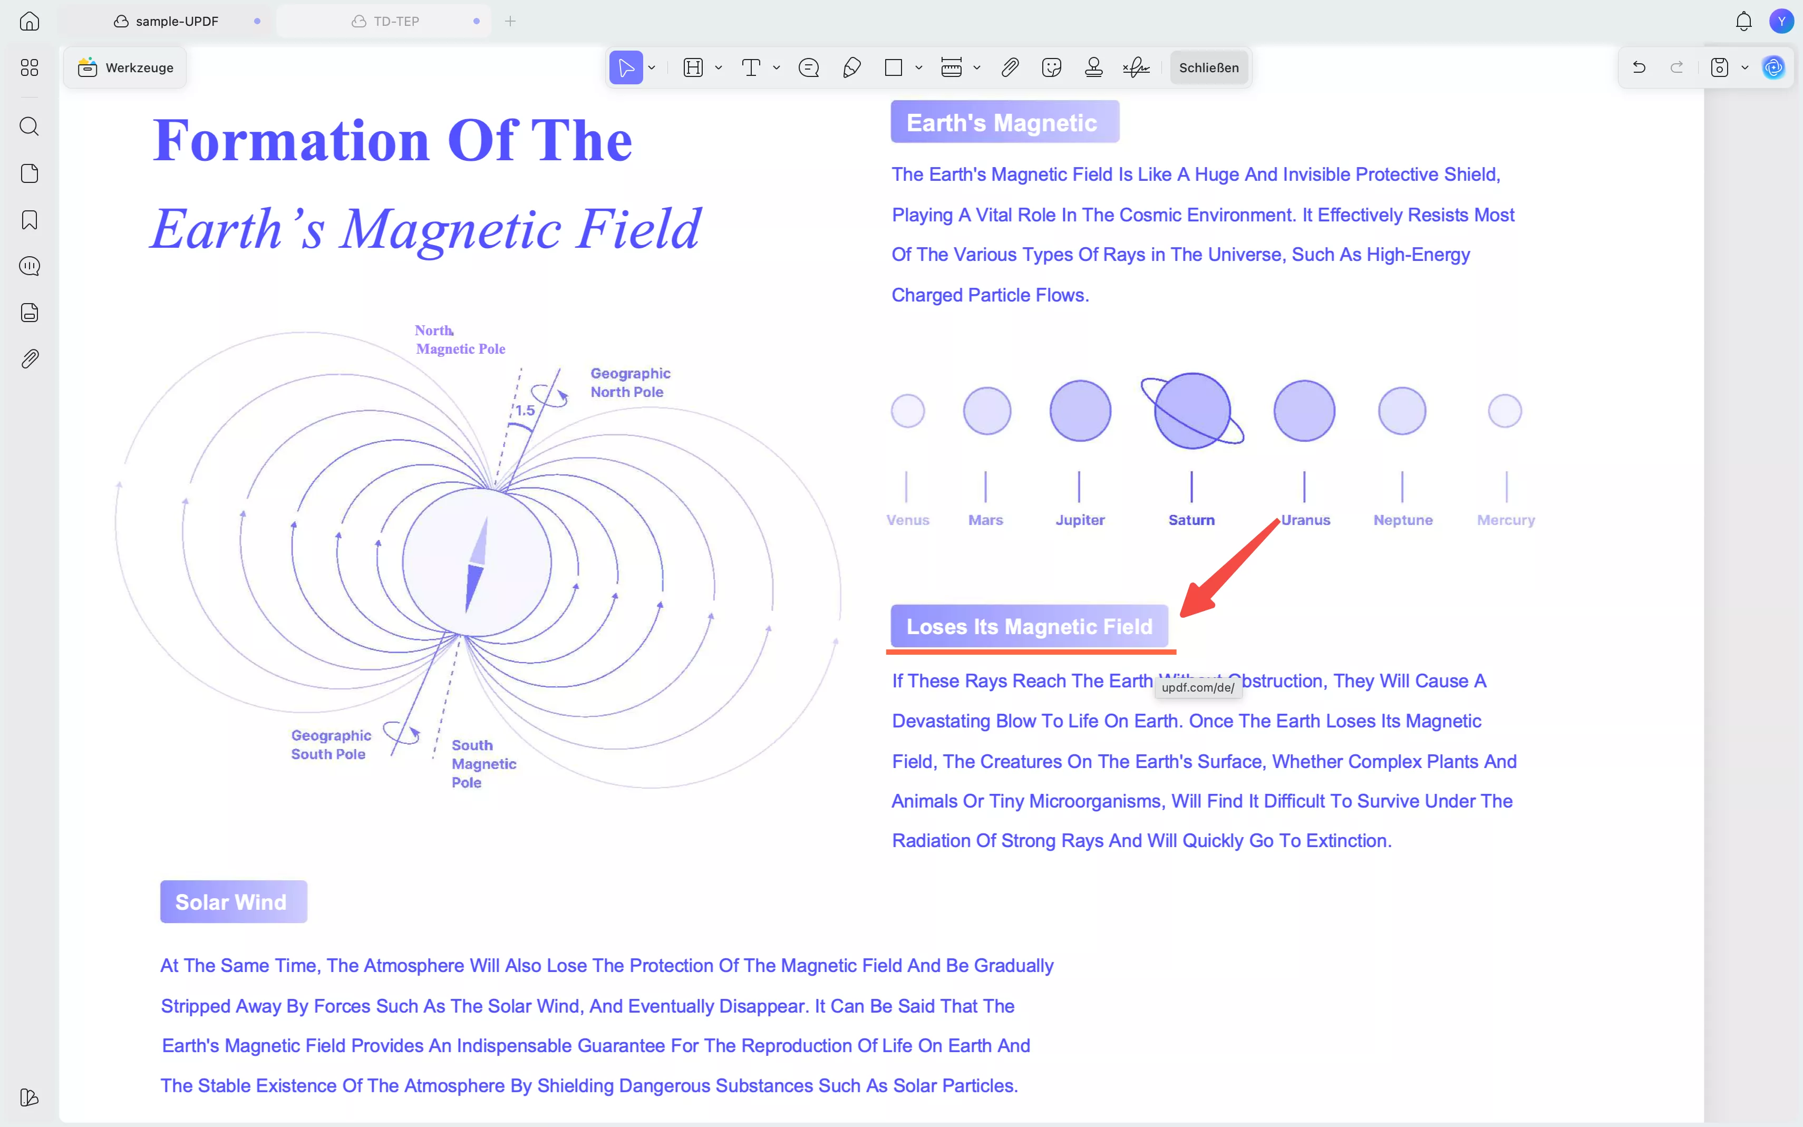Open a new tab with plus

click(510, 22)
